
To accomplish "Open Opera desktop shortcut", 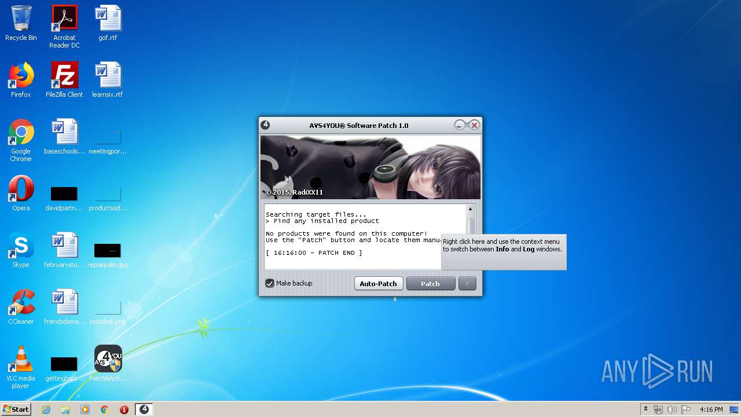I will click(21, 193).
